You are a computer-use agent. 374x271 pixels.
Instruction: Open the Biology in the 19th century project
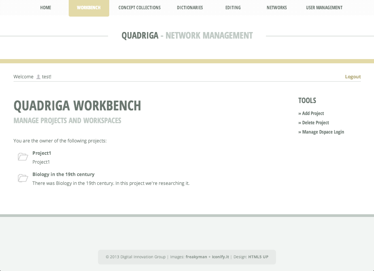point(63,174)
